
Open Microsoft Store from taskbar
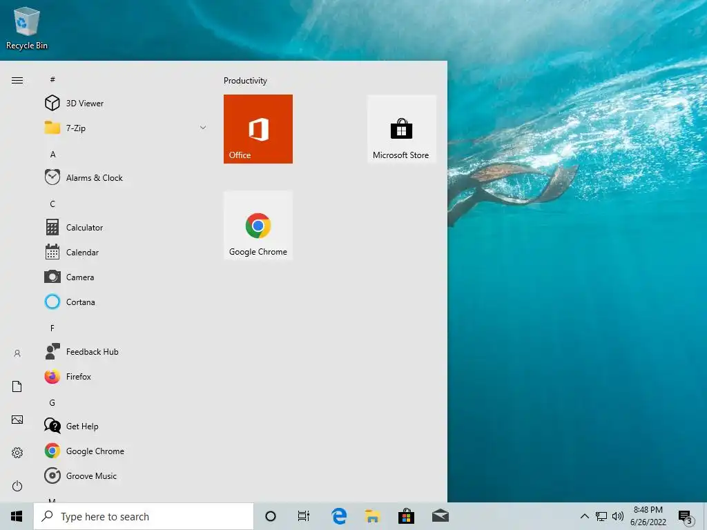(x=406, y=516)
